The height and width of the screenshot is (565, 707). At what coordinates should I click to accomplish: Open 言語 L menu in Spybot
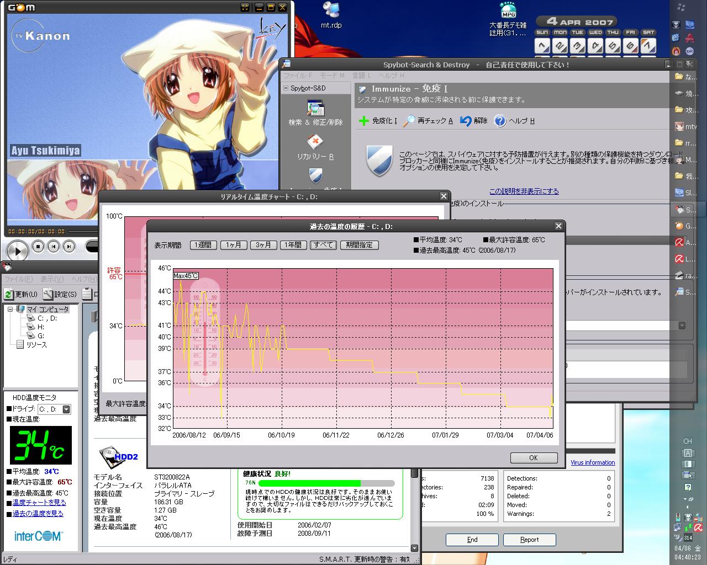point(362,76)
